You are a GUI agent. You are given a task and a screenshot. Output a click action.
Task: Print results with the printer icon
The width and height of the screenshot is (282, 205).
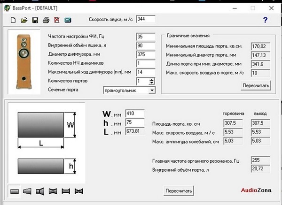coord(46,20)
